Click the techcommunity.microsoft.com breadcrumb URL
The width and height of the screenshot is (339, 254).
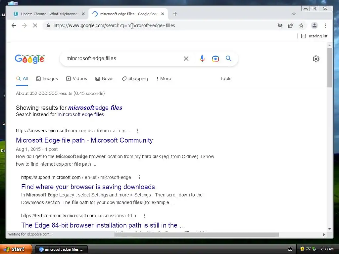pyautogui.click(x=78, y=216)
